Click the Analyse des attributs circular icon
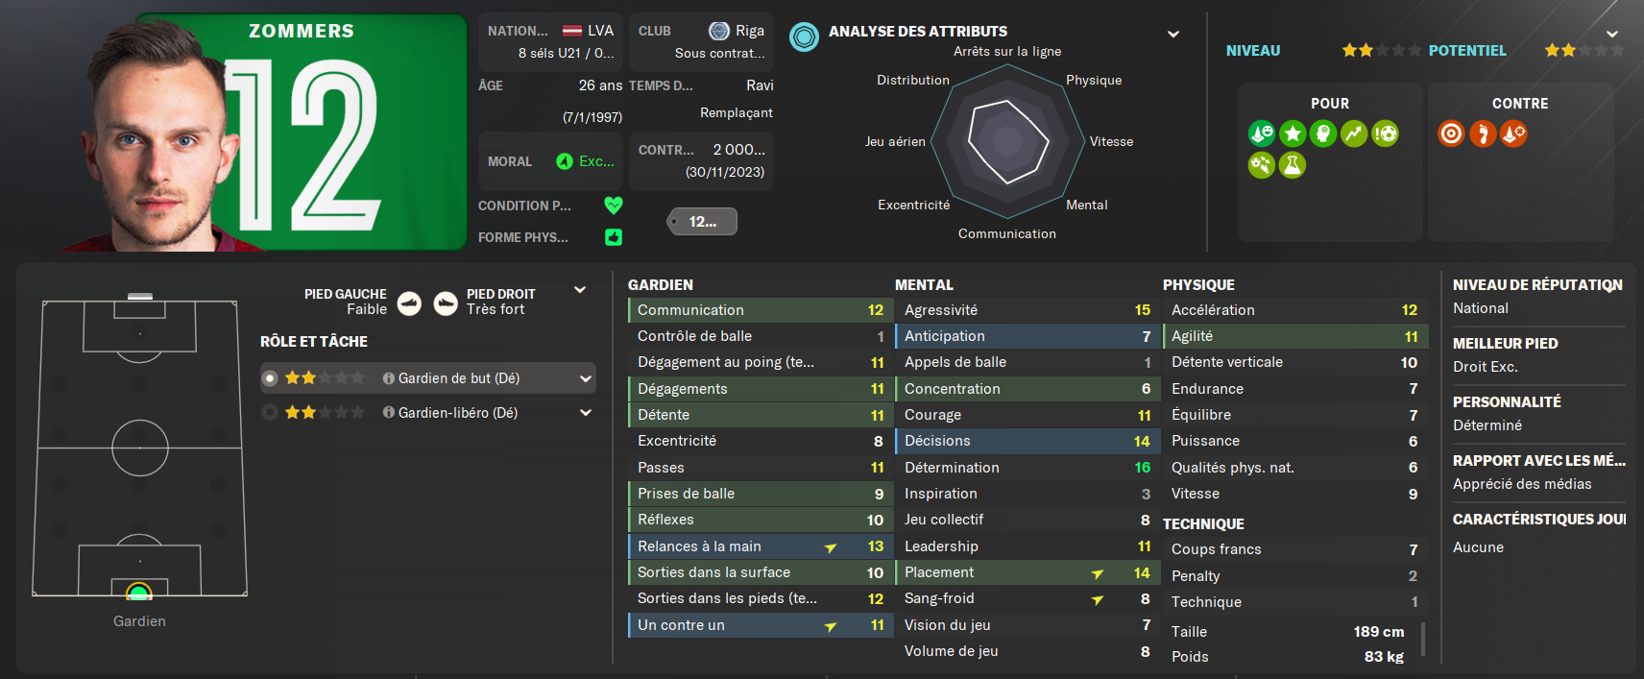The height and width of the screenshot is (679, 1644). pos(804,36)
